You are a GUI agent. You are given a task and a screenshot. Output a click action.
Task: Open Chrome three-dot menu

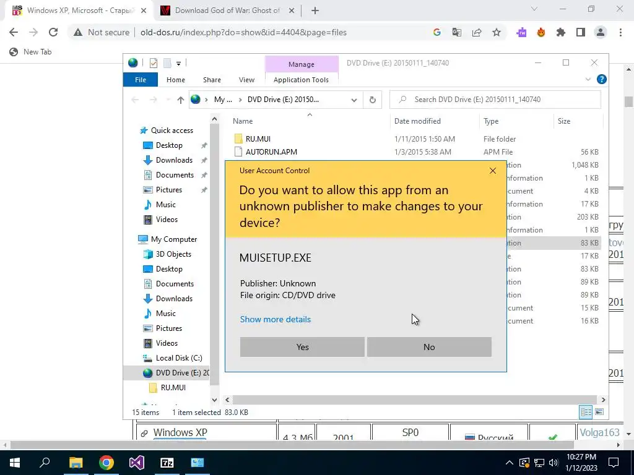(620, 32)
